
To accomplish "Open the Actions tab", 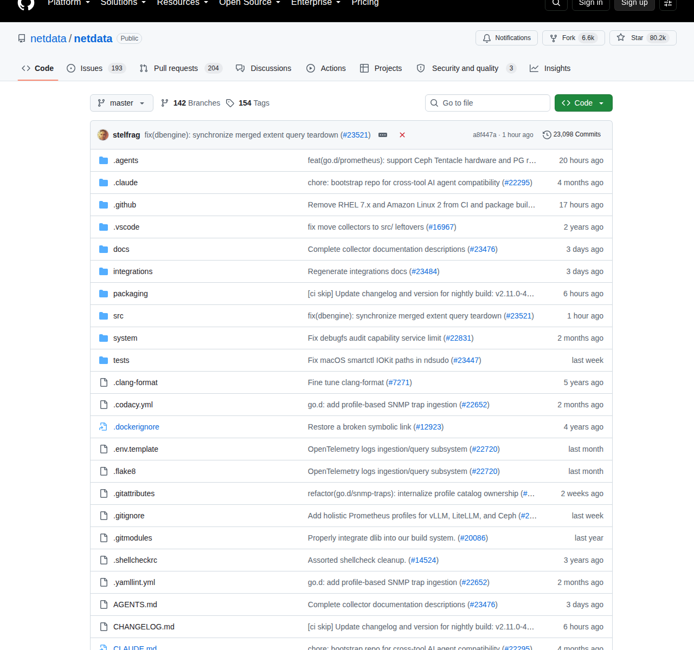I will click(x=326, y=68).
